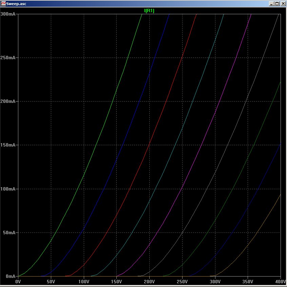Viewport: 287px width, 287px height.
Task: Pick the 150mA vertical axis label
Action: click(x=8, y=145)
